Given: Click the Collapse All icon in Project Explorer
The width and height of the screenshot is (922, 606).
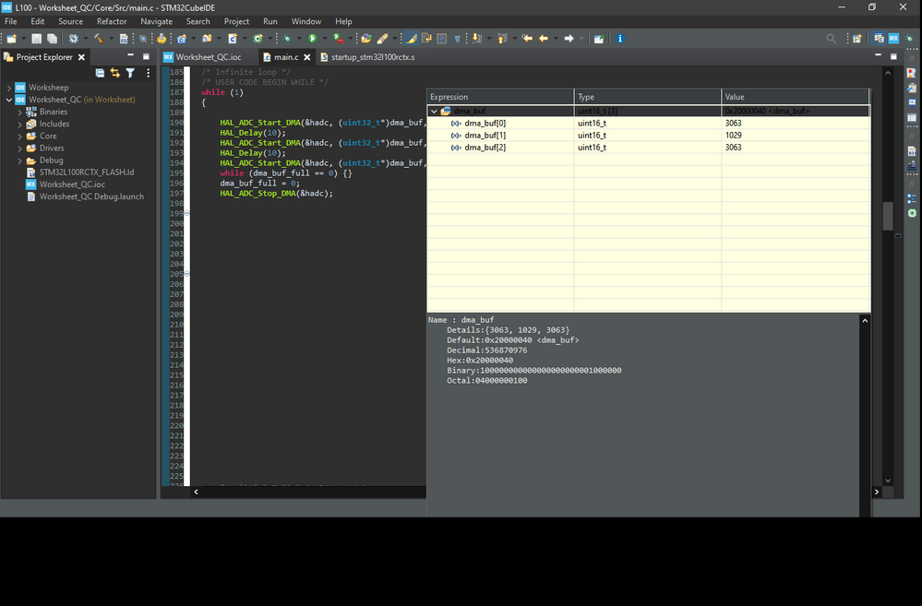Looking at the screenshot, I should click(x=100, y=73).
